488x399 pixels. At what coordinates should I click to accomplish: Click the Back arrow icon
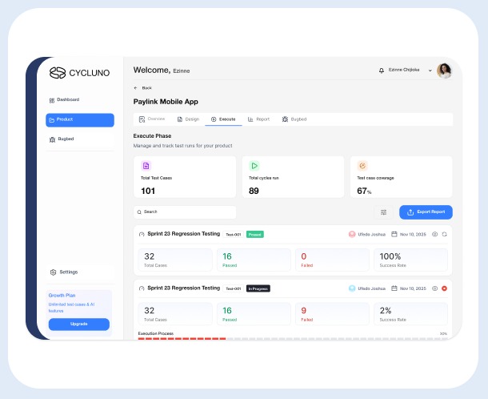pos(135,88)
